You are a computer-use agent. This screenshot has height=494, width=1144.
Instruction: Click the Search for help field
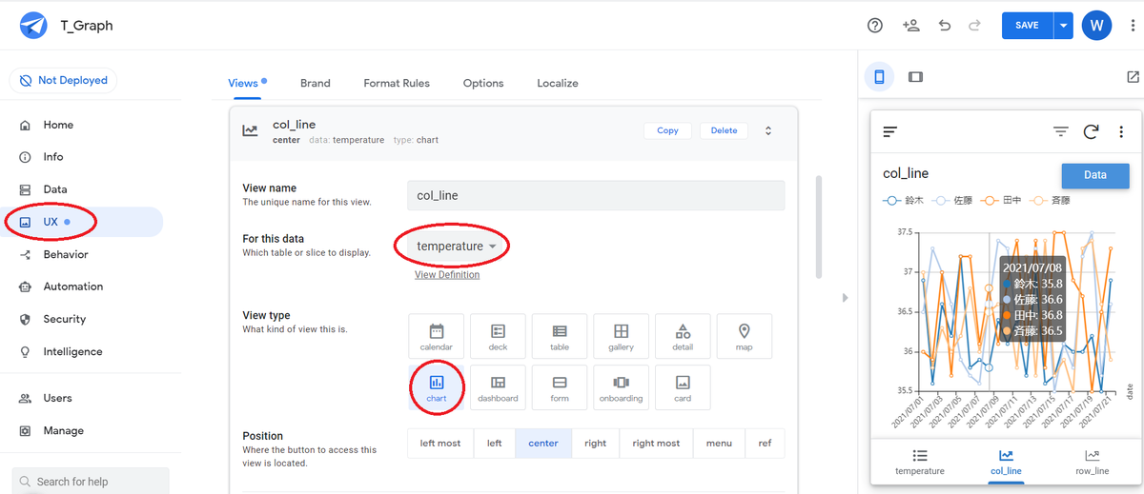[92, 481]
